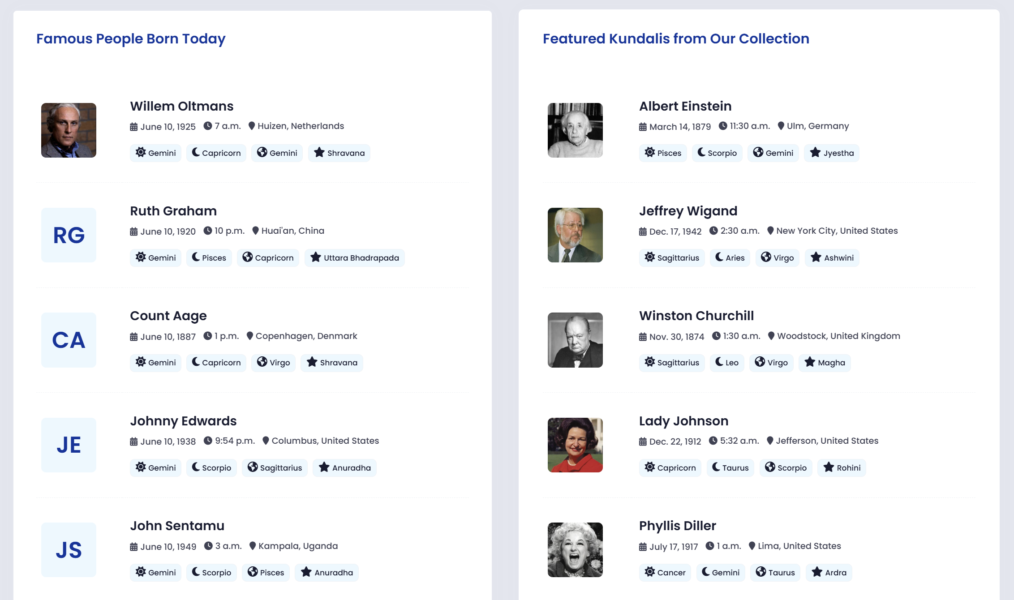Click the Anuradha tag under Johnny Edwards
1014x600 pixels.
tap(344, 468)
